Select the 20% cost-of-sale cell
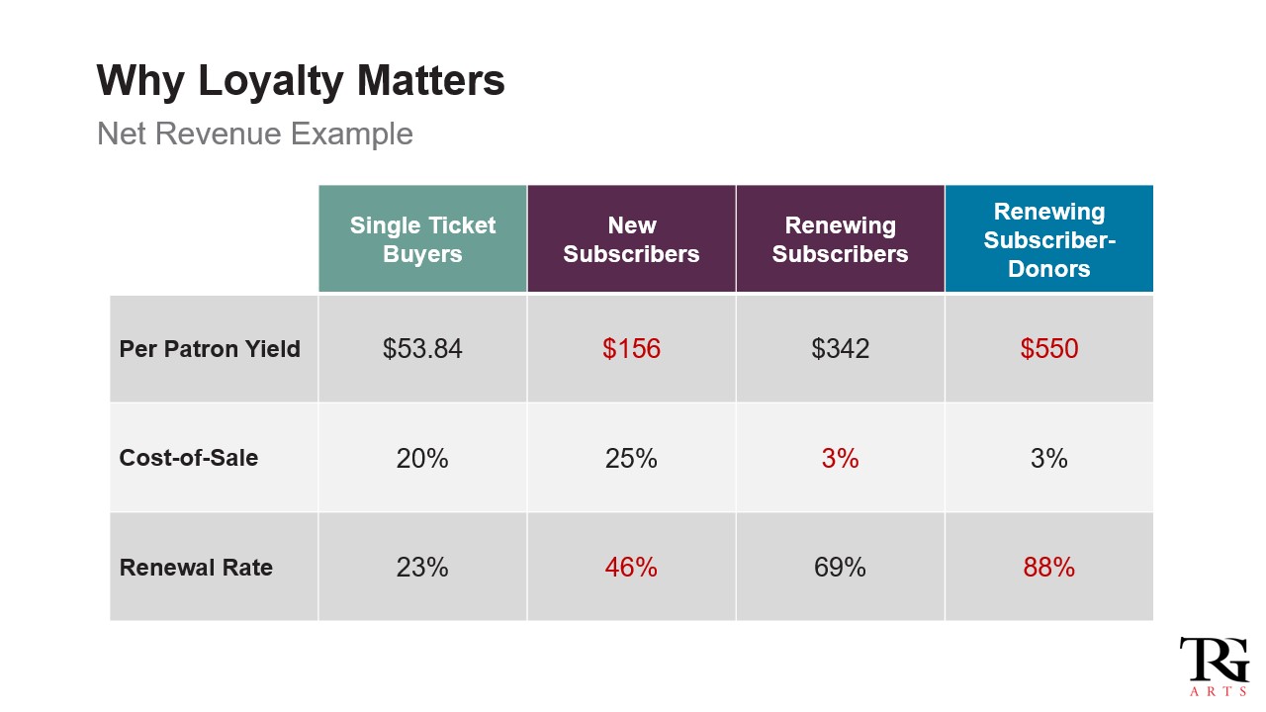1266x712 pixels. pos(422,458)
